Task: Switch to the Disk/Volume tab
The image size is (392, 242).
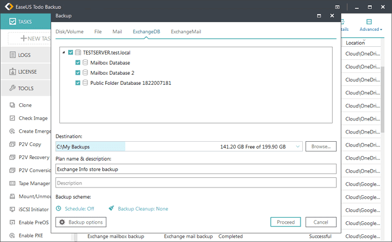Action: pos(69,31)
